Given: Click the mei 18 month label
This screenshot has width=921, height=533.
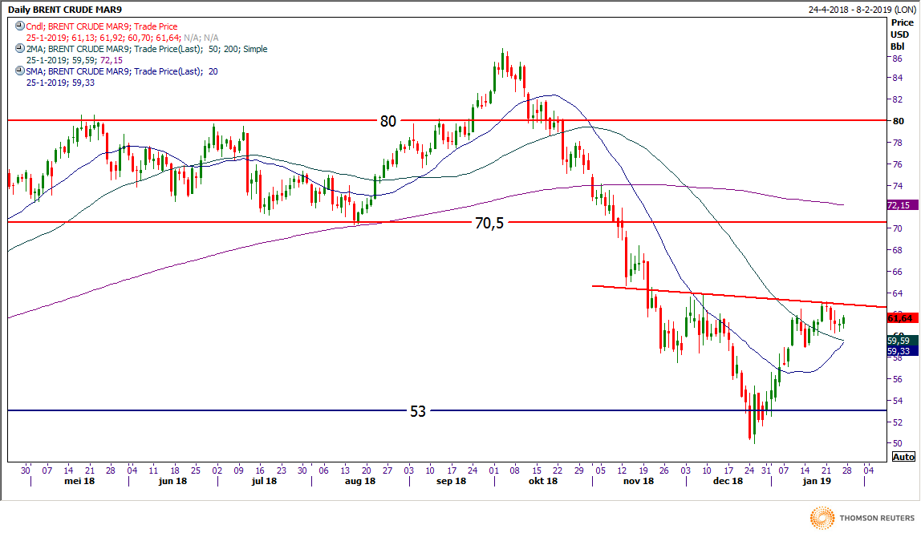Looking at the screenshot, I should click(x=79, y=481).
